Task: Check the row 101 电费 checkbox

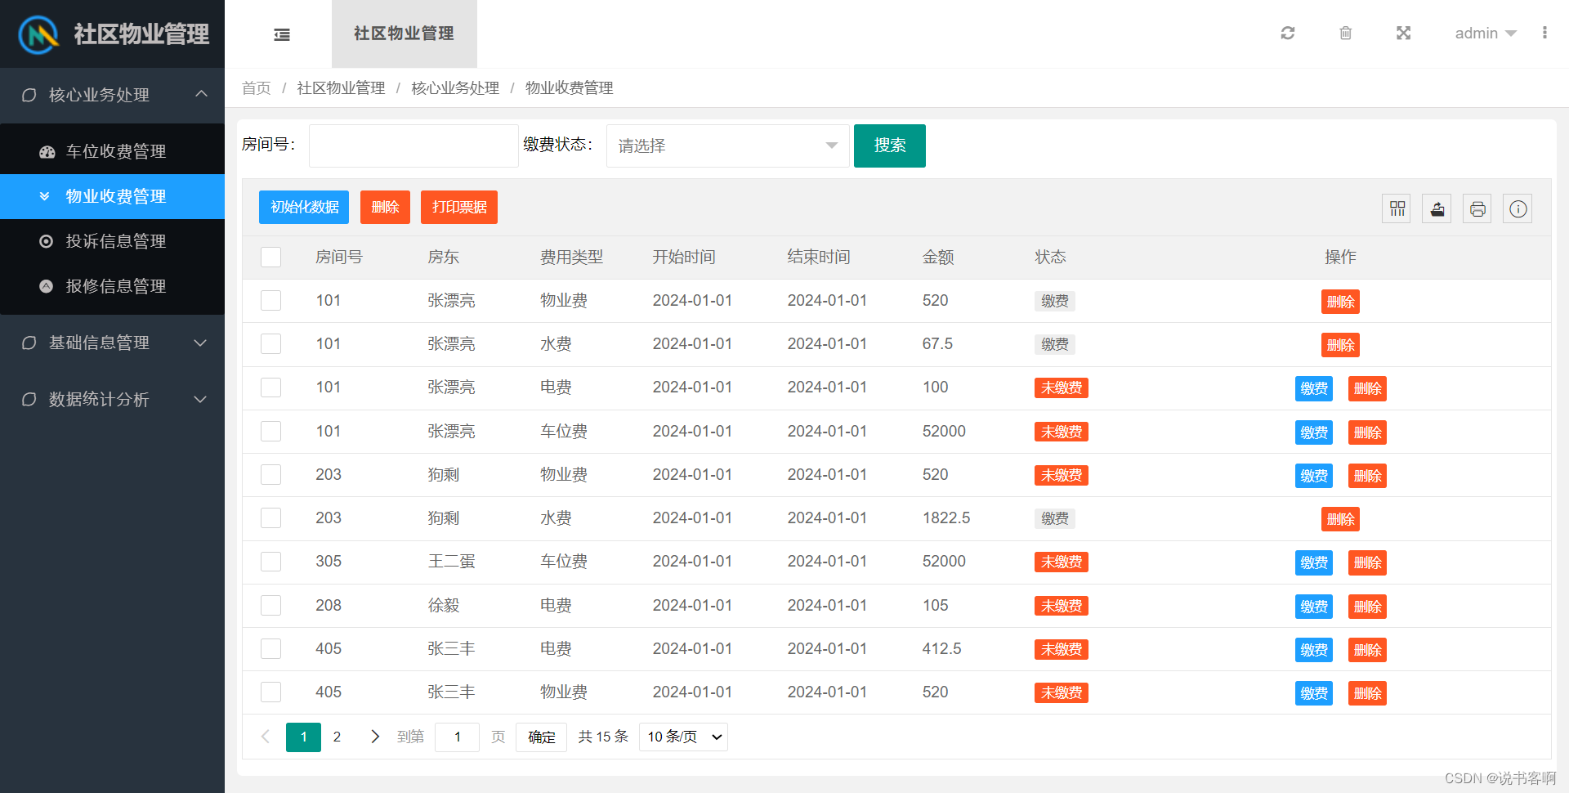Action: pyautogui.click(x=270, y=388)
